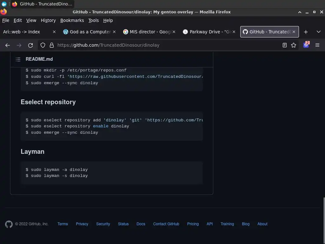Open the desktop launcher icon in top-left corner
The image size is (325, 244).
tap(4, 4)
